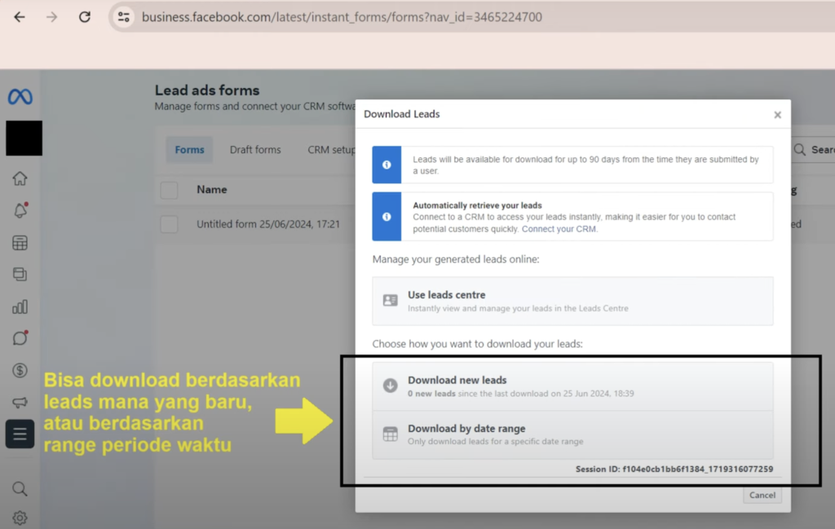Switch to the Draft forms tab
The width and height of the screenshot is (835, 529).
[x=254, y=150]
